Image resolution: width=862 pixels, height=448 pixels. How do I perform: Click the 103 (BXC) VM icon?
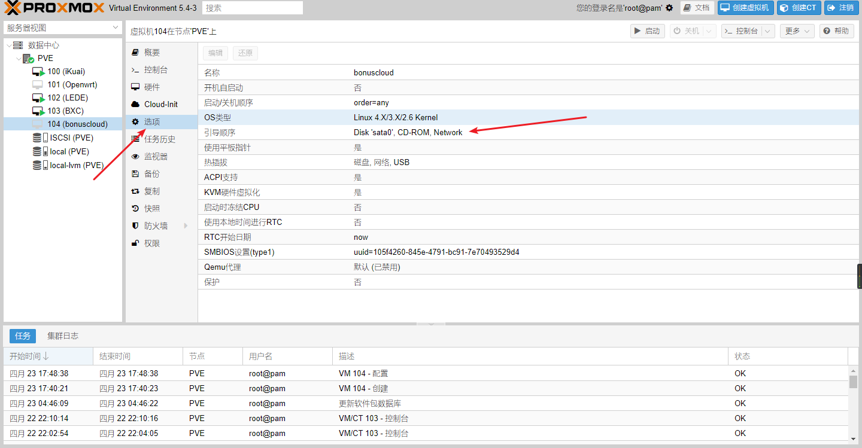pos(38,111)
